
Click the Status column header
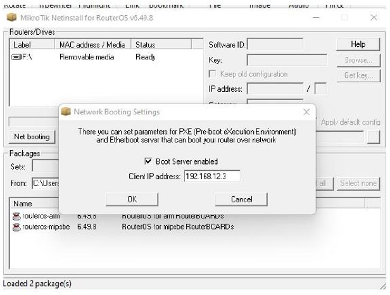(x=161, y=44)
